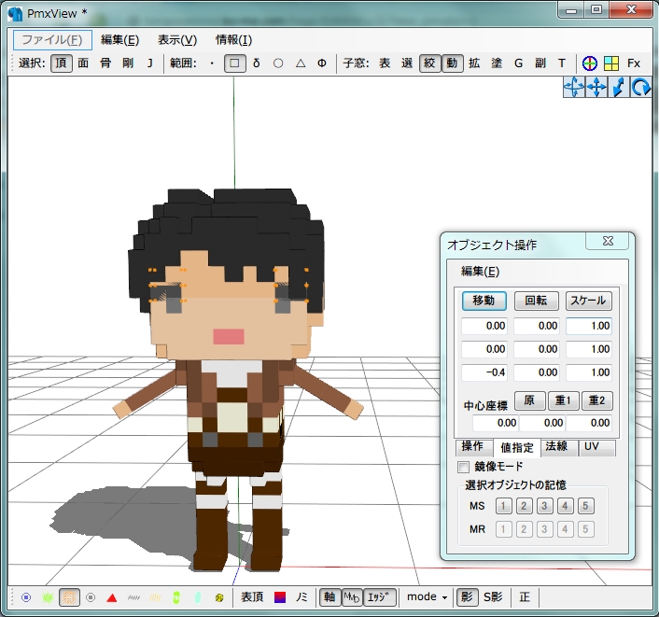
Task: Click the 回転 button
Action: [x=537, y=301]
